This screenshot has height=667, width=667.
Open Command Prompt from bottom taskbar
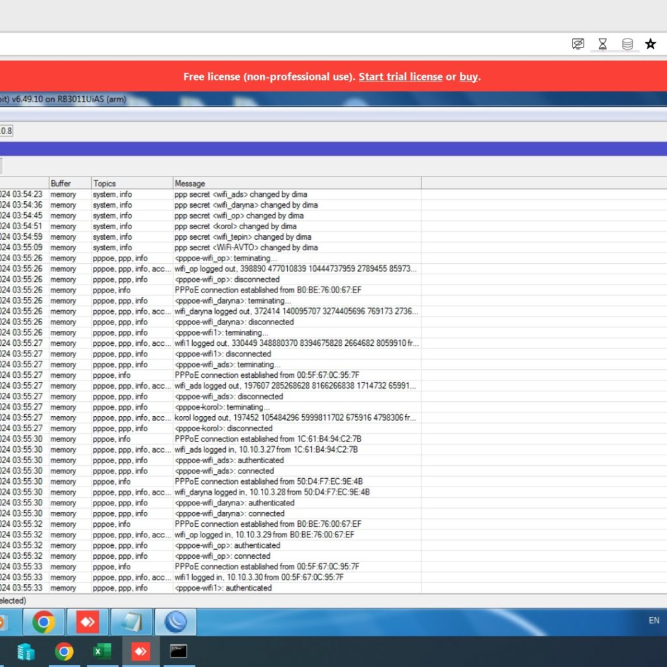[178, 651]
